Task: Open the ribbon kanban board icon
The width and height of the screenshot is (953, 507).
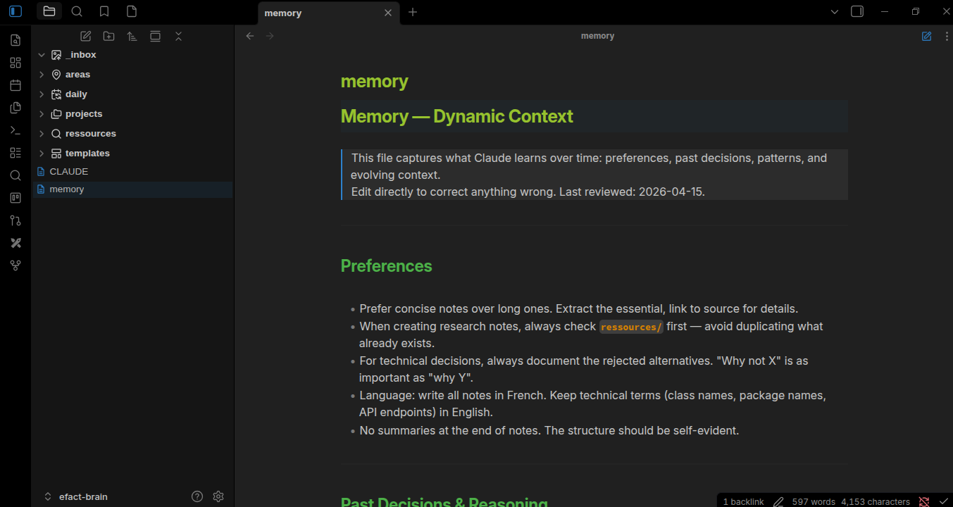Action: pos(15,198)
